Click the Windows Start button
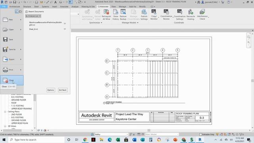 [4, 140]
